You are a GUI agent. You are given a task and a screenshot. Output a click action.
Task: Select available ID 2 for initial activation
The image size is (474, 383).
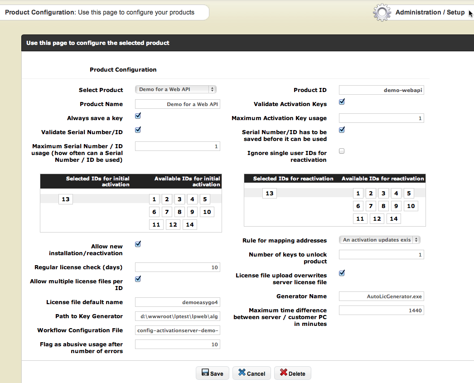pos(167,199)
